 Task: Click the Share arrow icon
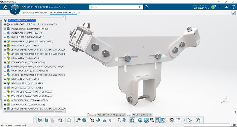click(227, 7)
